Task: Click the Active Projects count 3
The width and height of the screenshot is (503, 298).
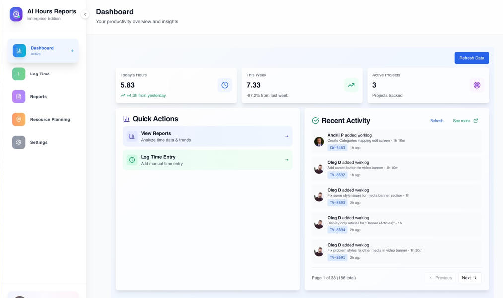Action: (374, 85)
